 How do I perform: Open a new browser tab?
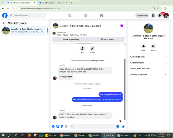pyautogui.click(x=72, y=3)
